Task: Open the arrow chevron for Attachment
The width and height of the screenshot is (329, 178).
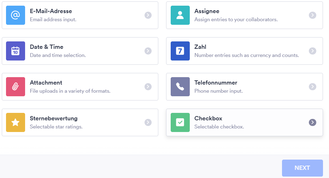Action: click(148, 87)
